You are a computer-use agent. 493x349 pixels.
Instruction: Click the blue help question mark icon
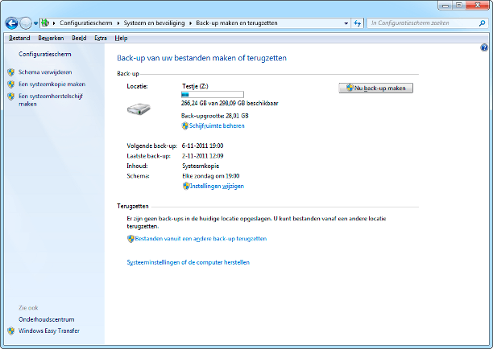(x=484, y=47)
